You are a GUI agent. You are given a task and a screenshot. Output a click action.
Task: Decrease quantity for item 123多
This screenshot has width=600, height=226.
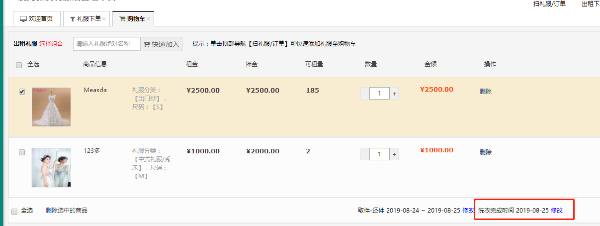(x=365, y=154)
